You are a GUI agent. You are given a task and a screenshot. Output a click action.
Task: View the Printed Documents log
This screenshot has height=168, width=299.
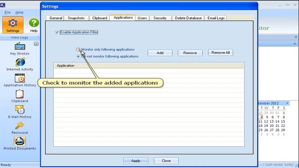[x=20, y=143]
